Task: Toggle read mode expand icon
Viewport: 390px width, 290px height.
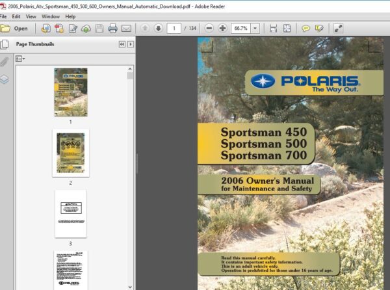Action: 338,29
